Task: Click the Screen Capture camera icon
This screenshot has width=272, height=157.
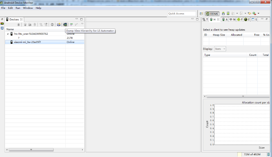Action: click(59, 25)
